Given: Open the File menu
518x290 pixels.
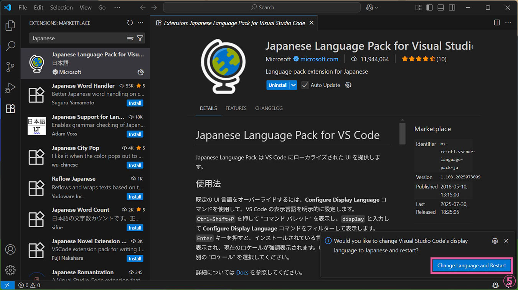Looking at the screenshot, I should tap(23, 7).
